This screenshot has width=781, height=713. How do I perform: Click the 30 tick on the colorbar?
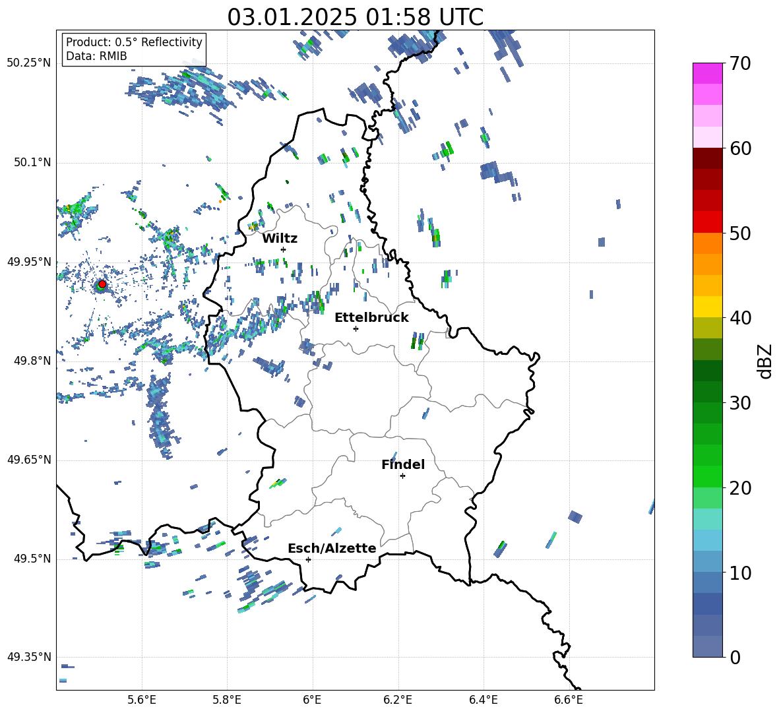(x=740, y=403)
